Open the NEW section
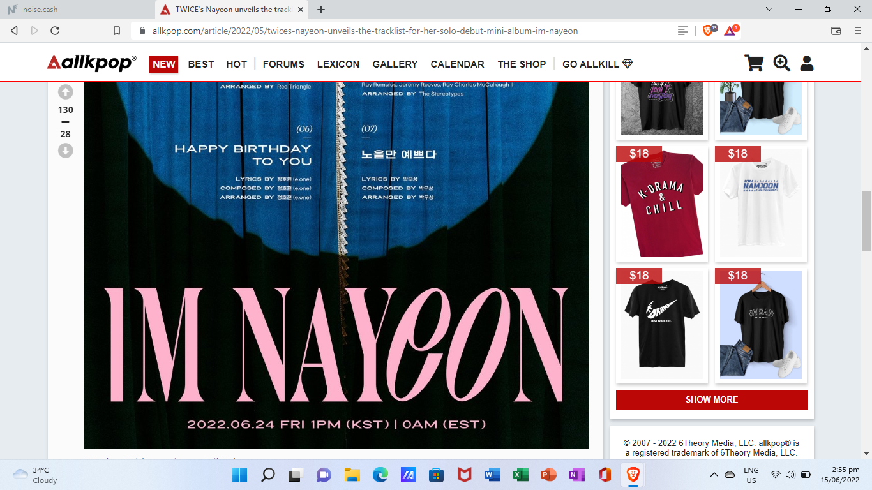 coord(164,64)
